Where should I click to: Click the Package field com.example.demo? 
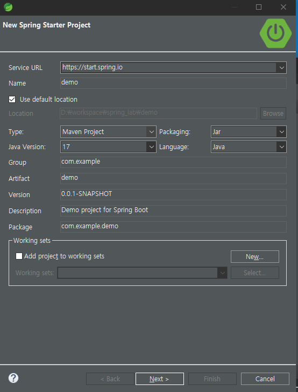173,227
